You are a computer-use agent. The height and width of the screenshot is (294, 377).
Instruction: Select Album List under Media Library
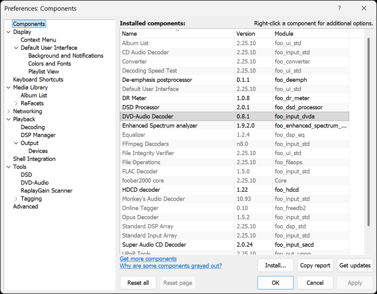34,96
